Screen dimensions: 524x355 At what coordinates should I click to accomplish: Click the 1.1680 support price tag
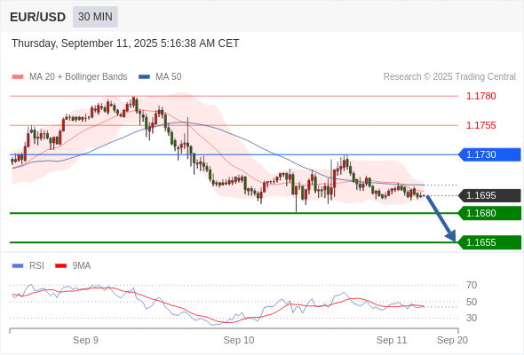(x=490, y=213)
